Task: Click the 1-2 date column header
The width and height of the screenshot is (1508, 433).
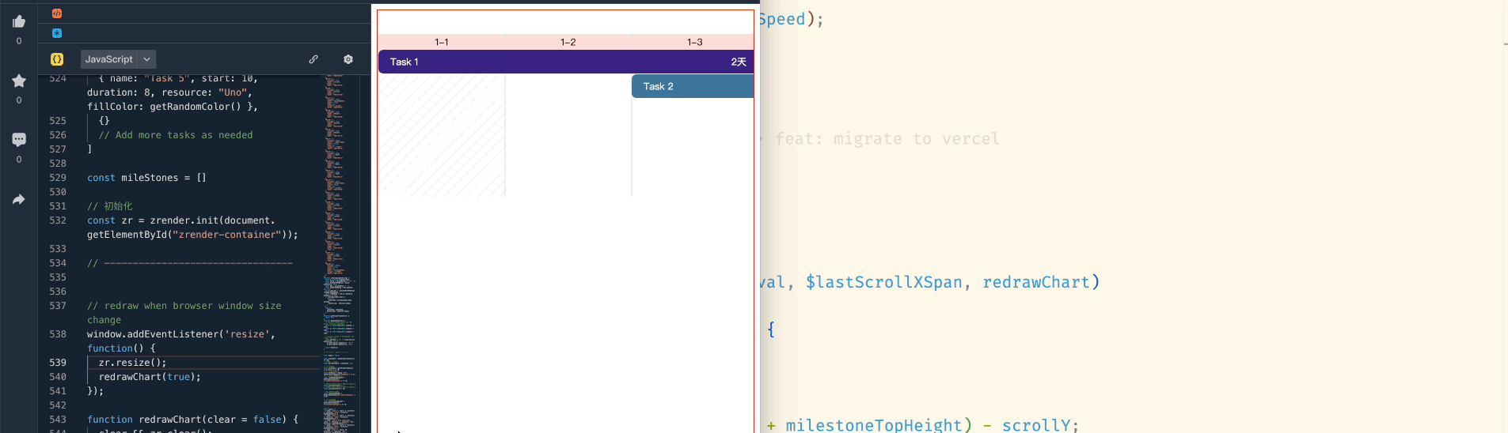Action: click(568, 42)
